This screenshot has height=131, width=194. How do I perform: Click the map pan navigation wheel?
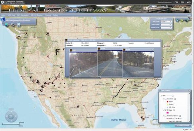[x=11, y=116]
